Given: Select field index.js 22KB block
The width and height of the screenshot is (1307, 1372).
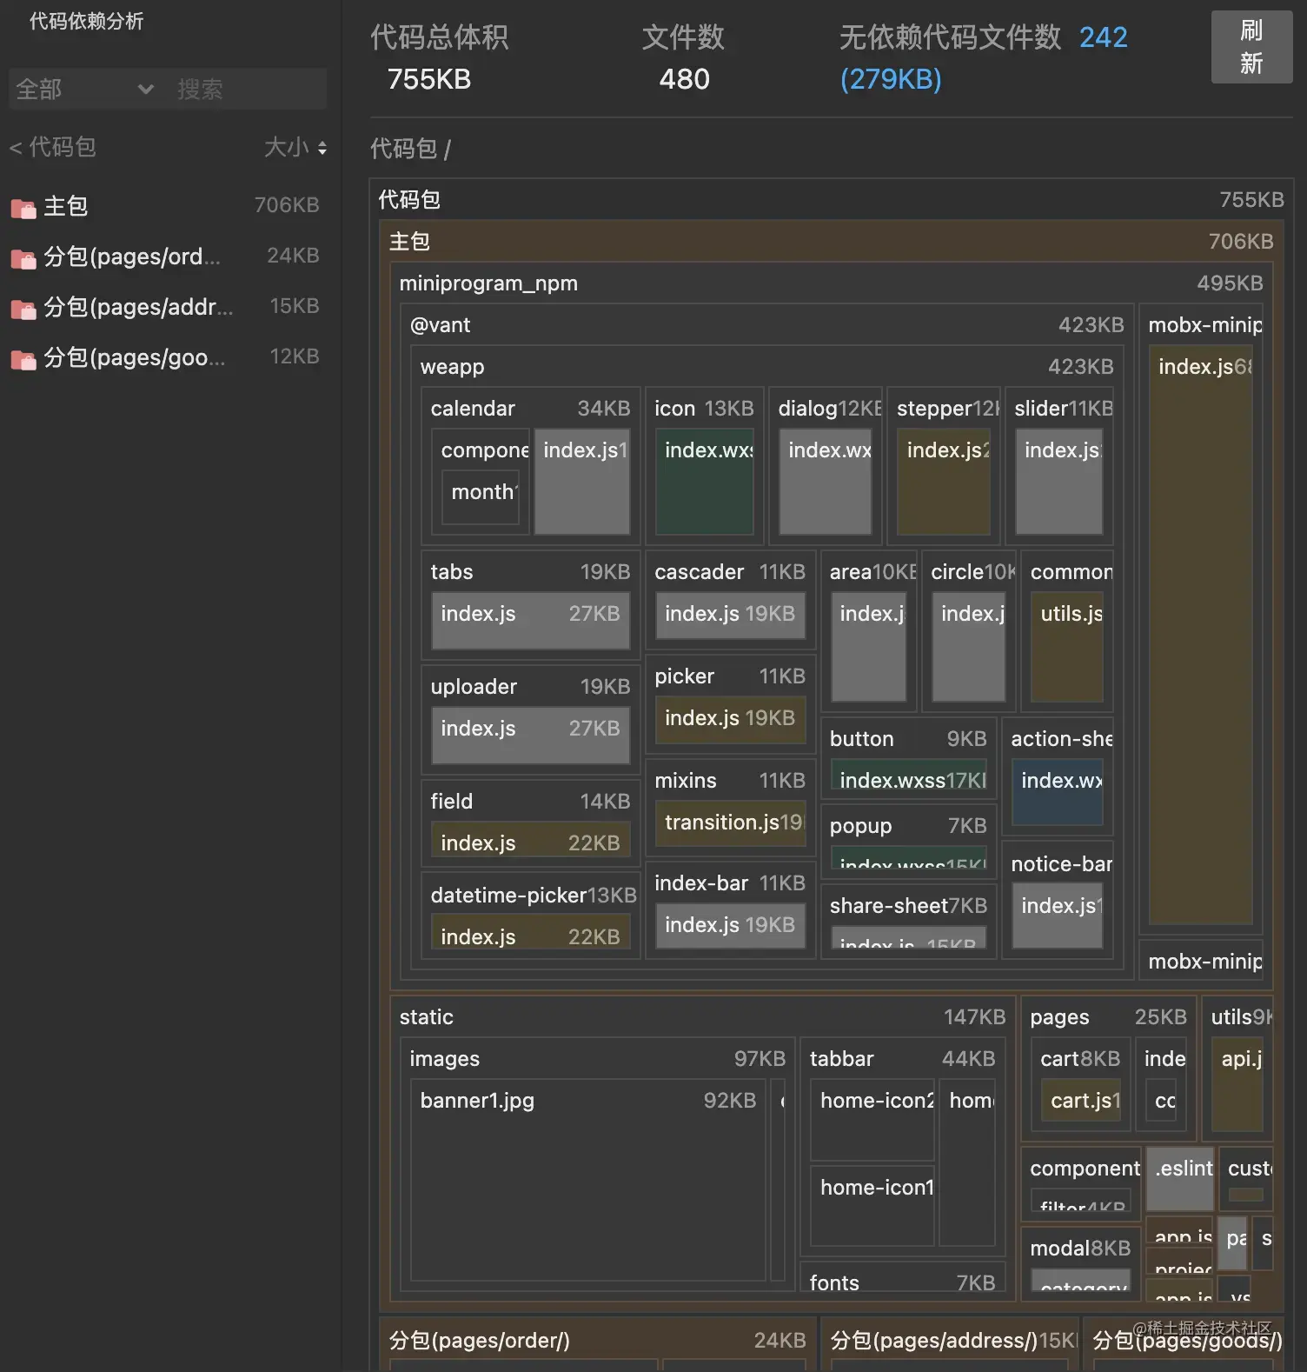Looking at the screenshot, I should 530,840.
